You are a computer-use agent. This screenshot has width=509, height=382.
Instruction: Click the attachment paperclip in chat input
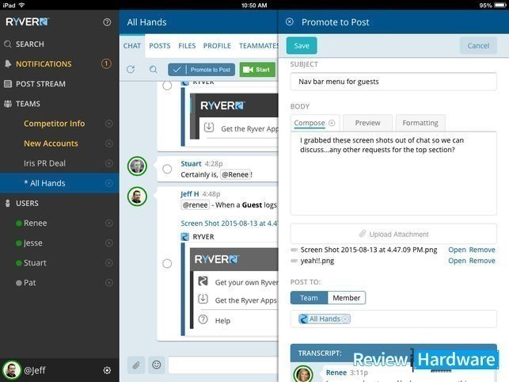pyautogui.click(x=136, y=365)
